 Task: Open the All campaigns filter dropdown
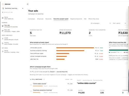coord(101,23)
